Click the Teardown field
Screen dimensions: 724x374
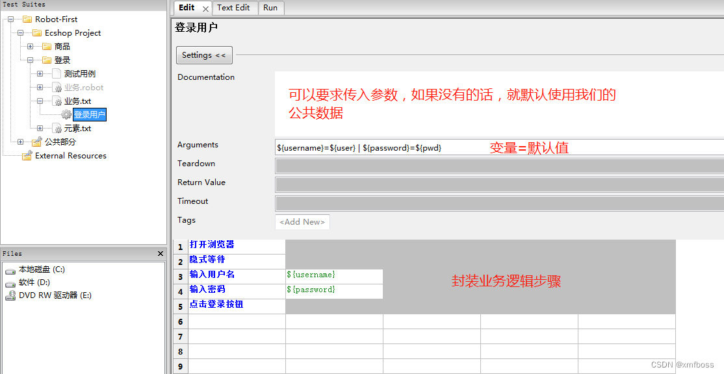click(x=499, y=166)
